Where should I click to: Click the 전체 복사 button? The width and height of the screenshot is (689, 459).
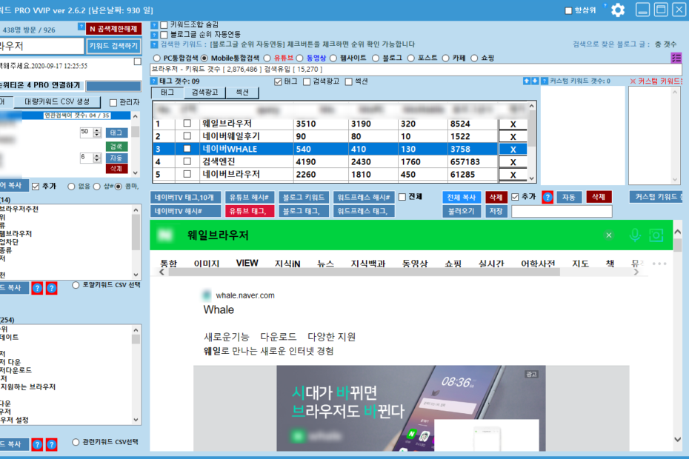pos(462,197)
